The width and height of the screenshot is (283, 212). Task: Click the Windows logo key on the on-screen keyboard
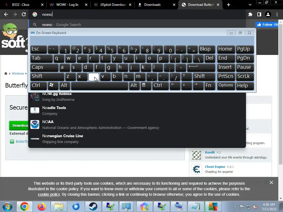(x=53, y=86)
